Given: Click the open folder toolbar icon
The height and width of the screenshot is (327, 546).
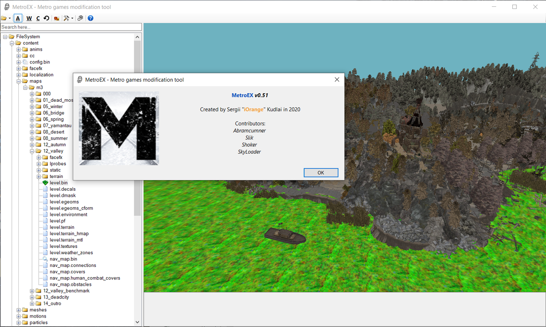Looking at the screenshot, I should point(4,18).
